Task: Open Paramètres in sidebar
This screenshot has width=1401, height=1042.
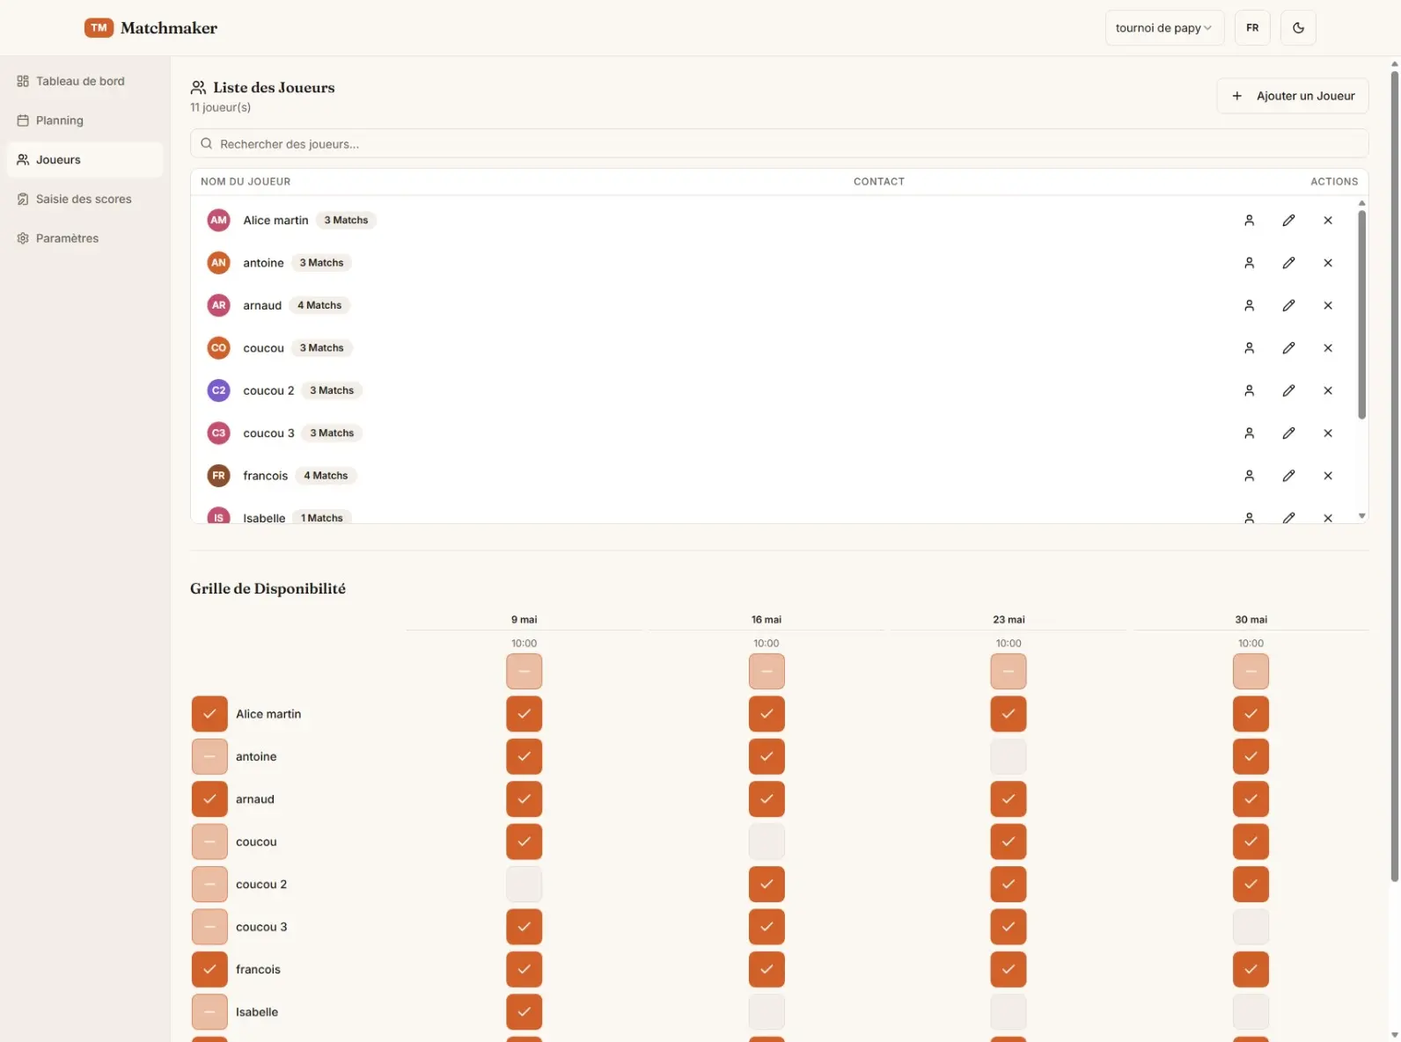Action: coord(84,238)
